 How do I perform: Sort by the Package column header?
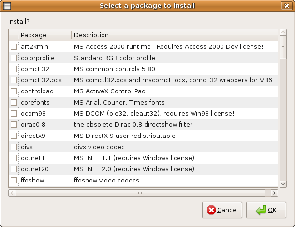[x=45, y=35]
